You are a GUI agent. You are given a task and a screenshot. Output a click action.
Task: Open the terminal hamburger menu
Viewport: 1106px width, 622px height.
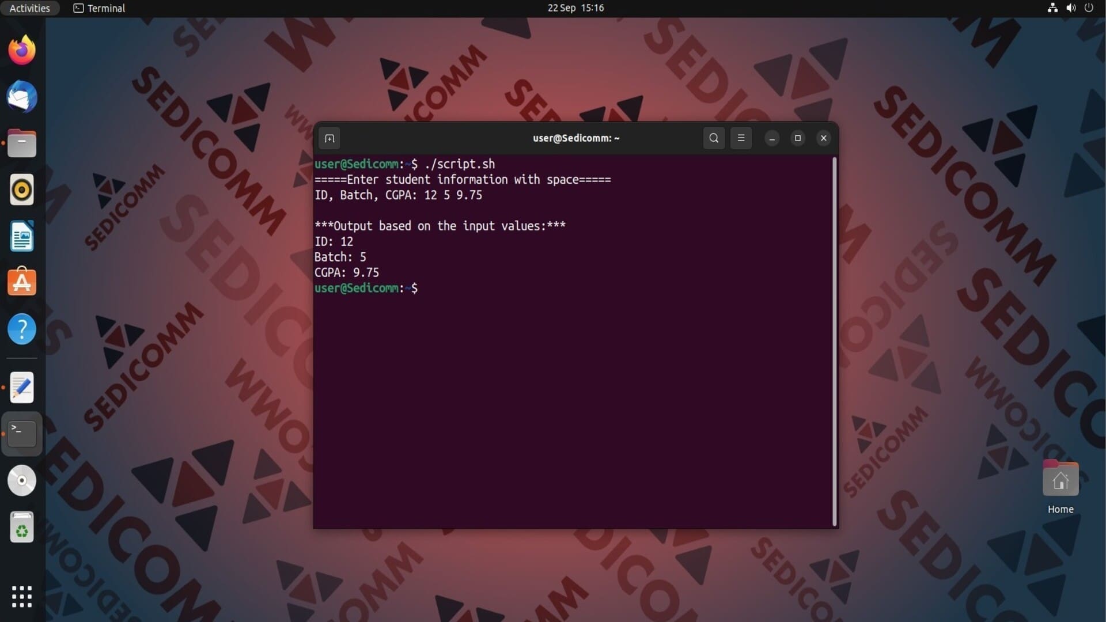(x=741, y=138)
